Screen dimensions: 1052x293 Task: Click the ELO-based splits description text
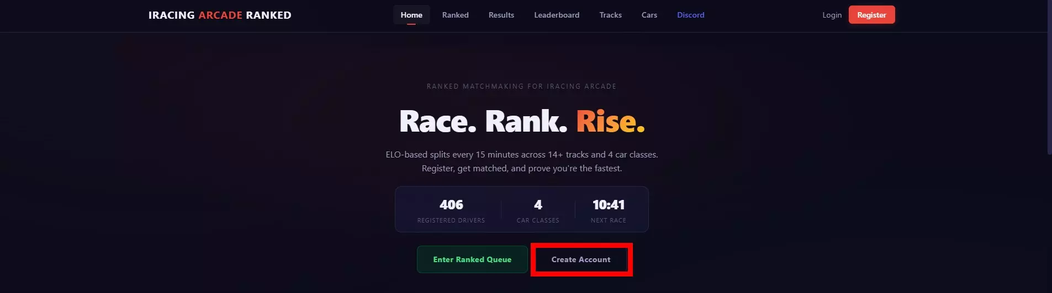[x=522, y=161]
